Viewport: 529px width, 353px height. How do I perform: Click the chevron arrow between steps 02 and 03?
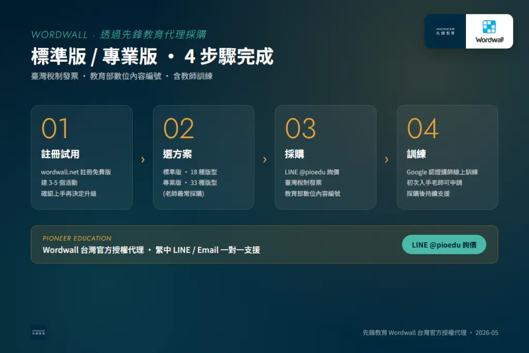pyautogui.click(x=265, y=160)
